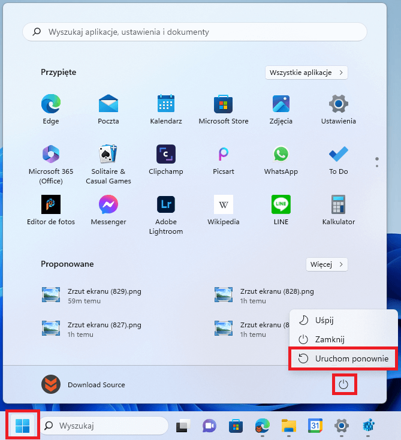Open Microsoft Store pinned tile
This screenshot has width=401, height=440.
pos(224,110)
